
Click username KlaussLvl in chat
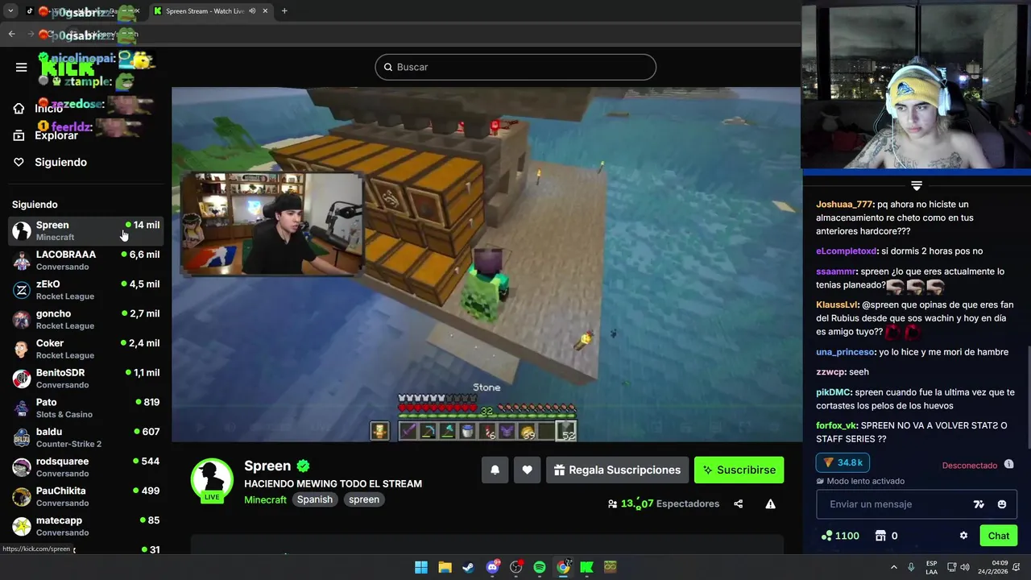point(837,305)
